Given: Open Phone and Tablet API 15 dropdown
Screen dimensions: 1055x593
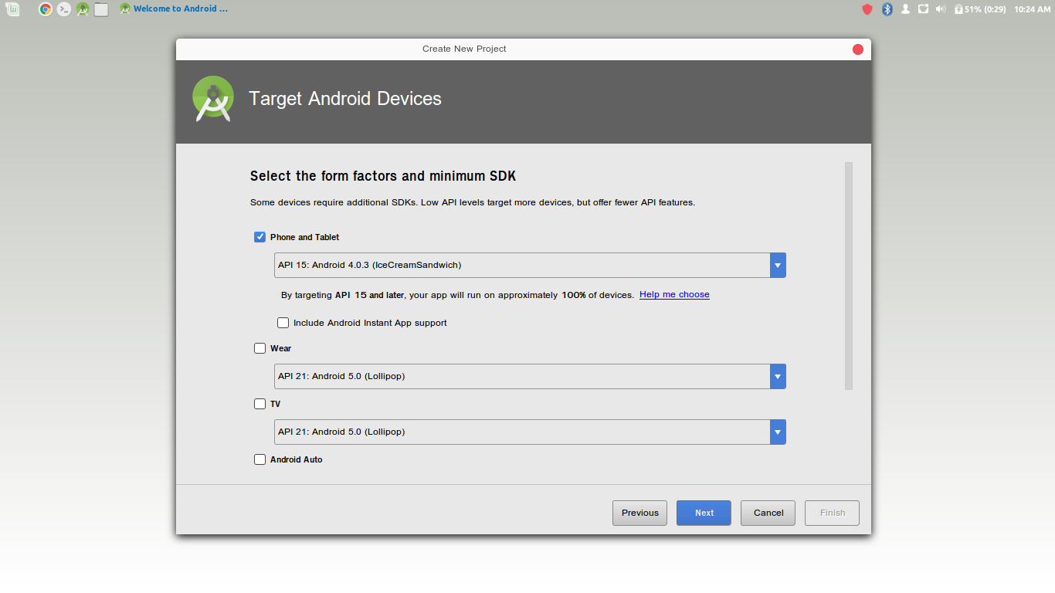Looking at the screenshot, I should coord(530,265).
